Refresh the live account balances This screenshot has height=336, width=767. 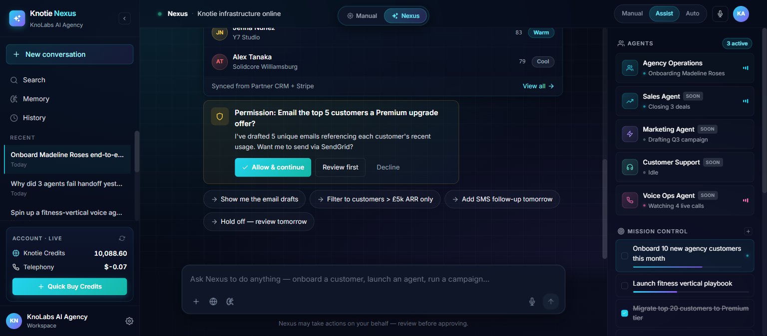[x=122, y=238]
